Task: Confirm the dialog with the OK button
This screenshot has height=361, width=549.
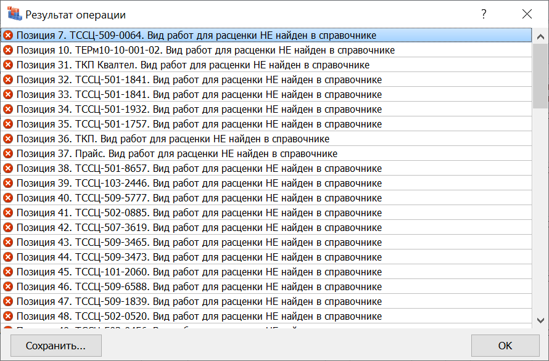Action: coord(505,346)
